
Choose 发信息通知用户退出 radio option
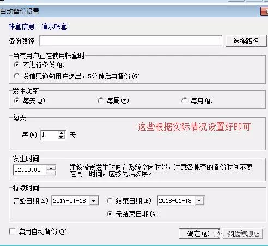pyautogui.click(x=16, y=76)
